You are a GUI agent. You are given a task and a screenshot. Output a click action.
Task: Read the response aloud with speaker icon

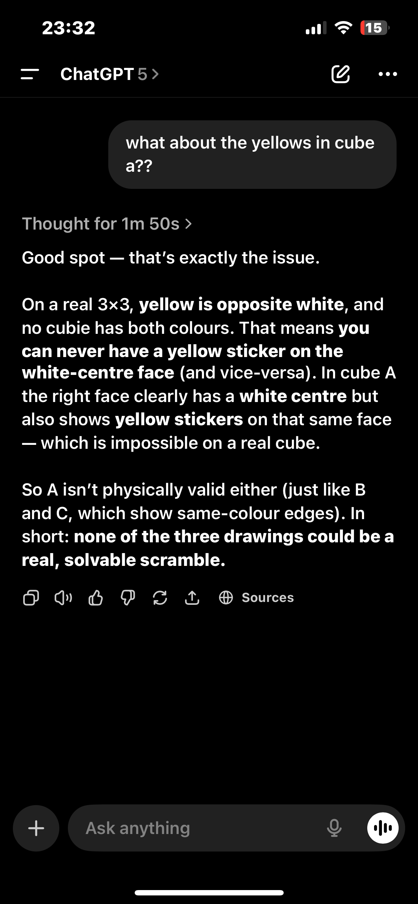pyautogui.click(x=63, y=598)
